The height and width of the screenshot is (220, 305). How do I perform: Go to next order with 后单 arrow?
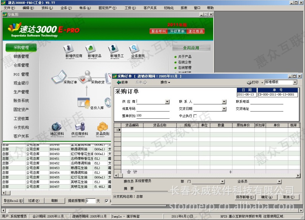pyautogui.click(x=141, y=82)
